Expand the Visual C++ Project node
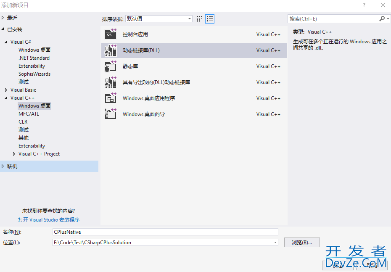This screenshot has height=272, width=391. [x=14, y=154]
